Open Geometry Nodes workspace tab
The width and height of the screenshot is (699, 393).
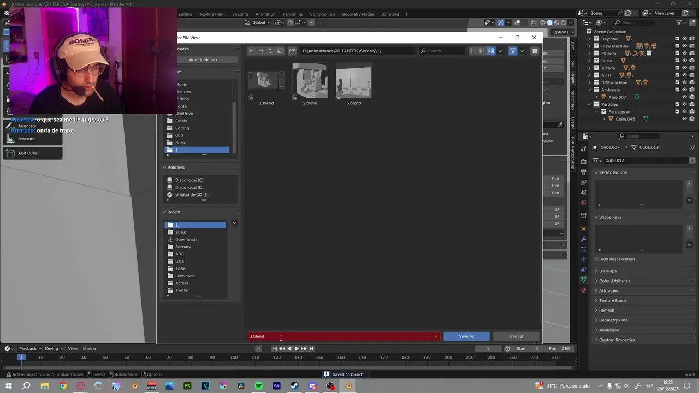click(x=358, y=14)
